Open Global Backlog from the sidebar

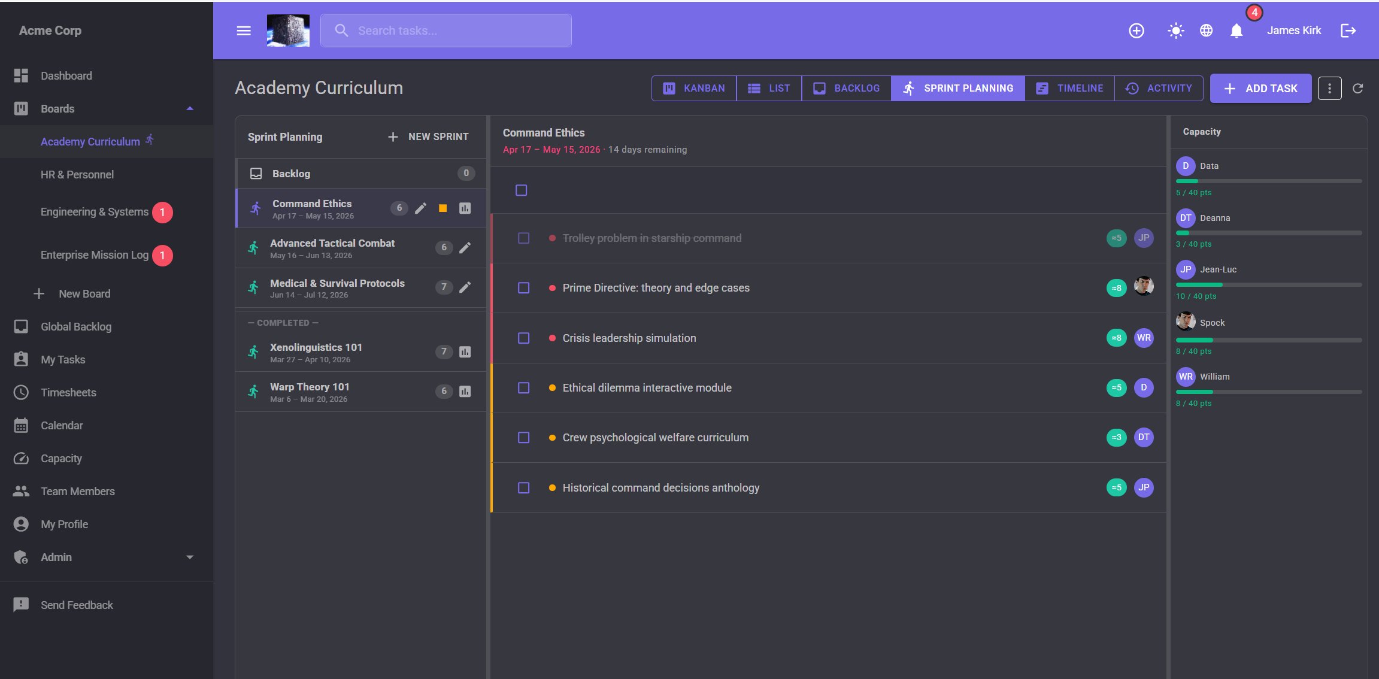point(107,326)
